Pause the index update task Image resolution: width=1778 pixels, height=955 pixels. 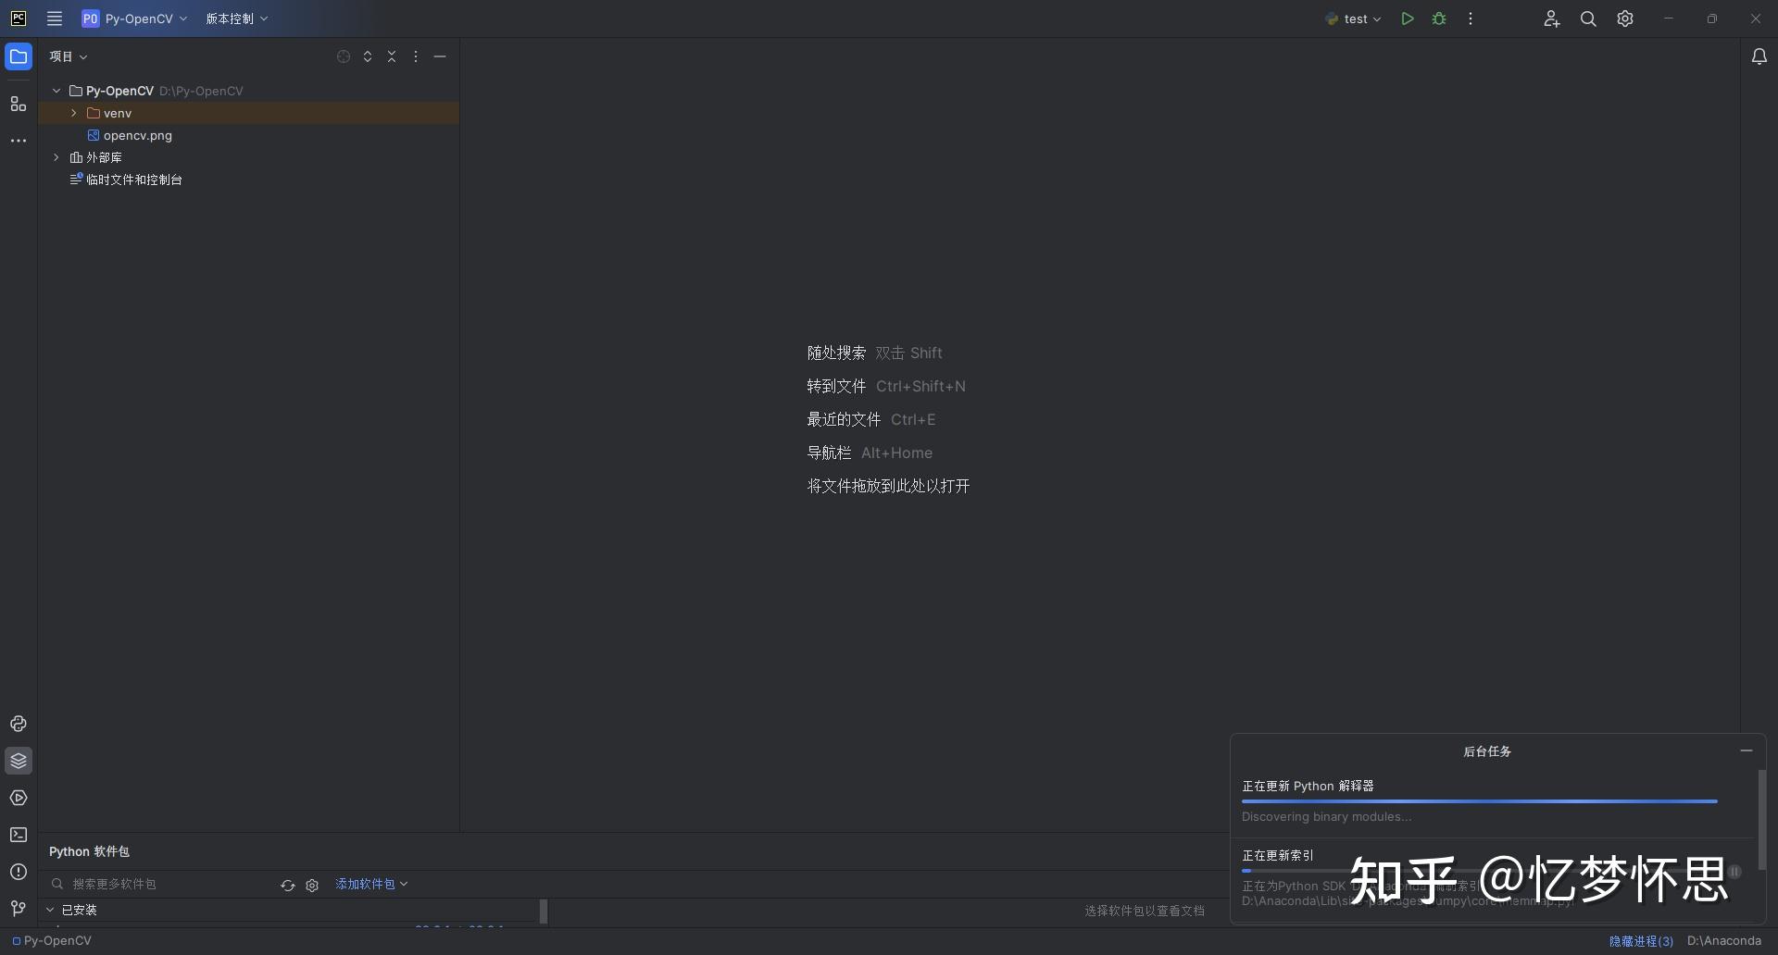click(x=1734, y=872)
